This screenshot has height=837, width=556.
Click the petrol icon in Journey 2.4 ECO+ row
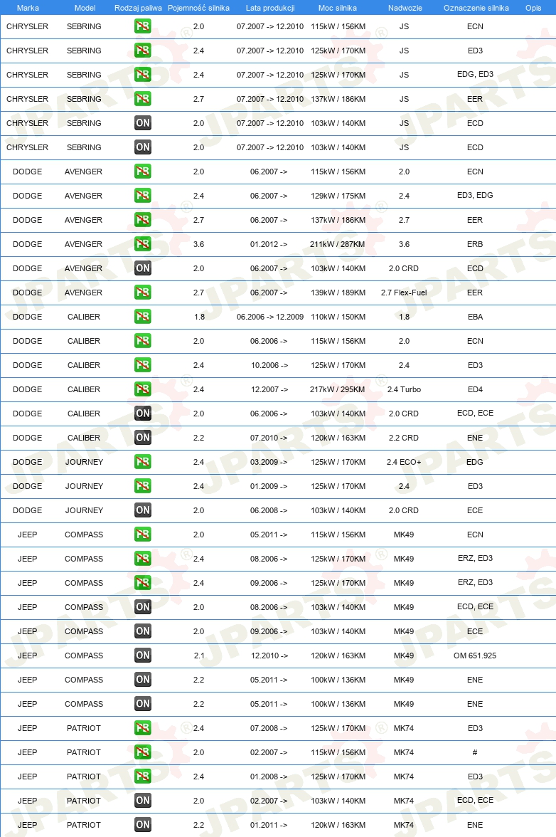pyautogui.click(x=142, y=462)
